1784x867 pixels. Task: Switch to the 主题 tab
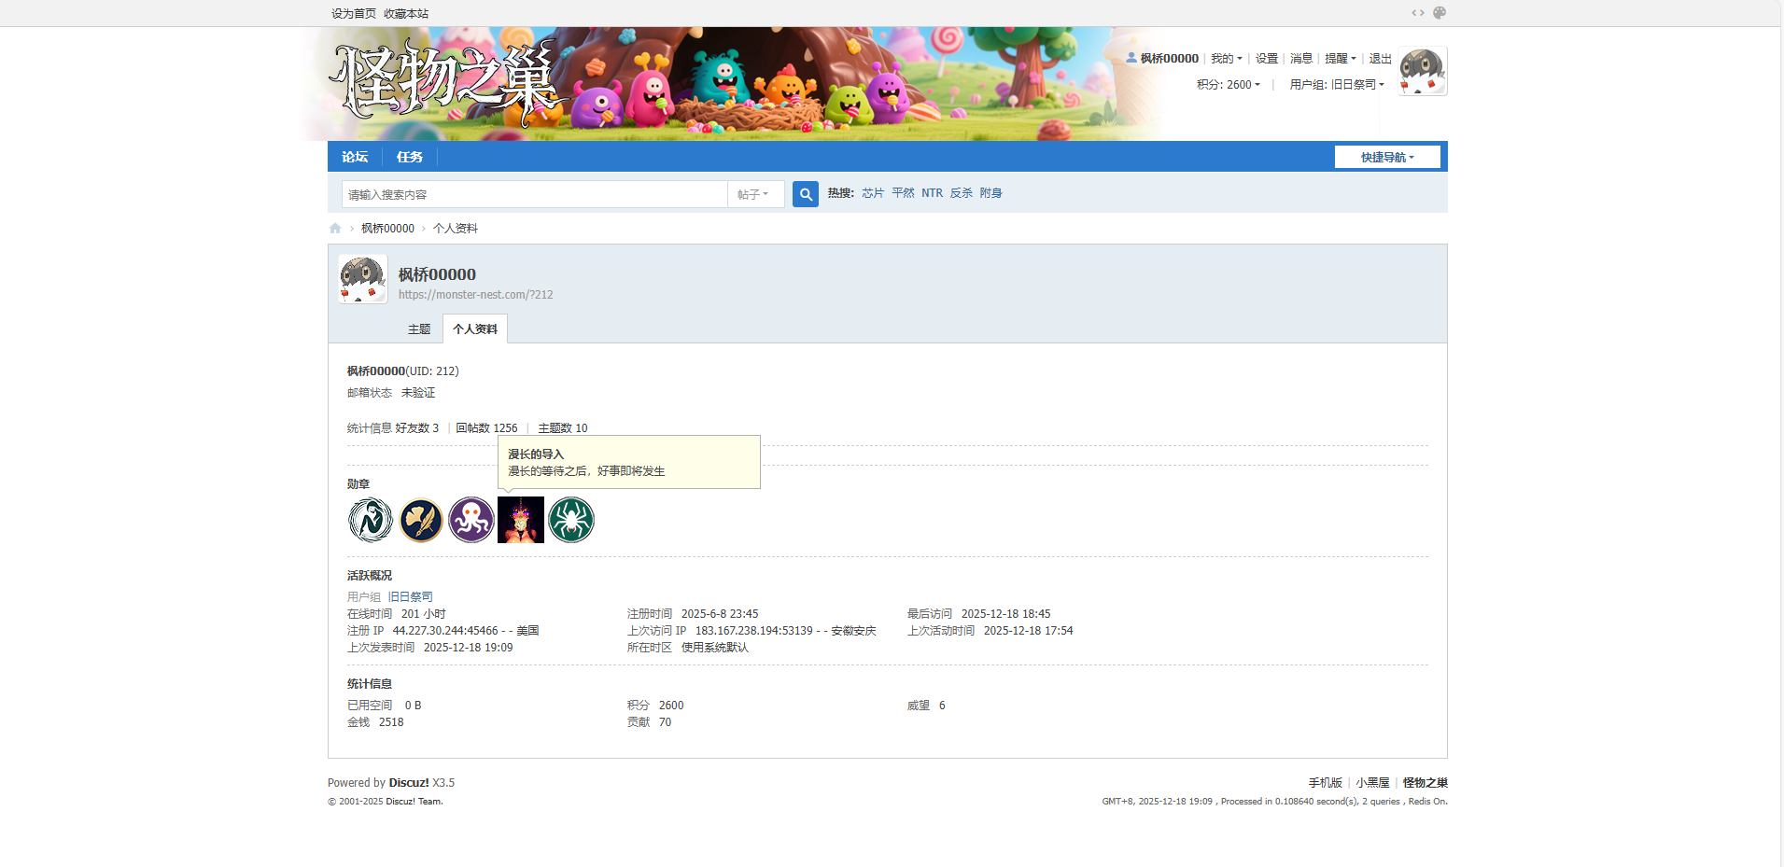[419, 329]
